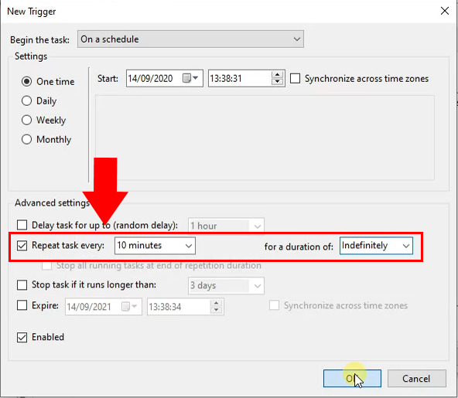The height and width of the screenshot is (398, 458).
Task: Tick the Expire checkbox
Action: (x=22, y=305)
